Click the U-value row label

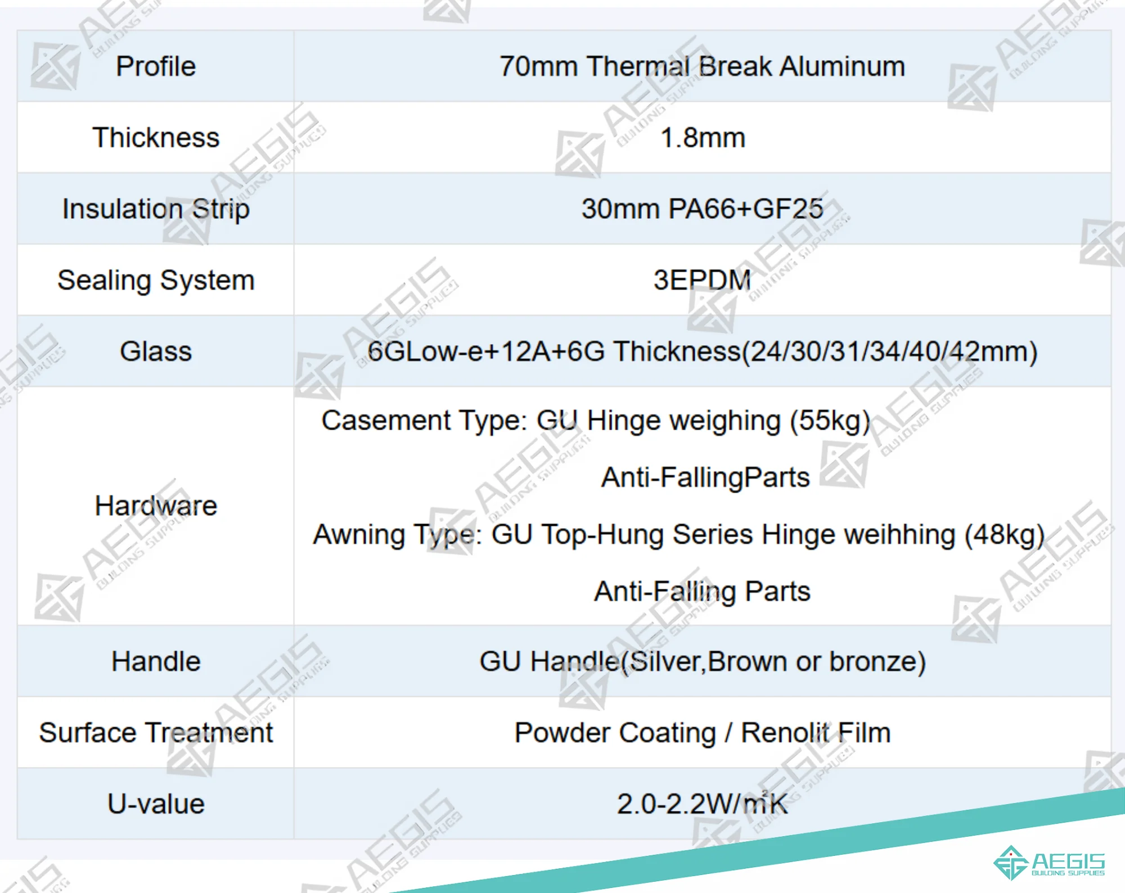[156, 804]
